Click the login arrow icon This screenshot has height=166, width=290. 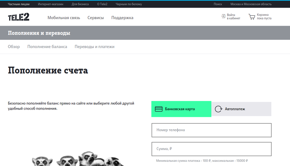click(223, 16)
